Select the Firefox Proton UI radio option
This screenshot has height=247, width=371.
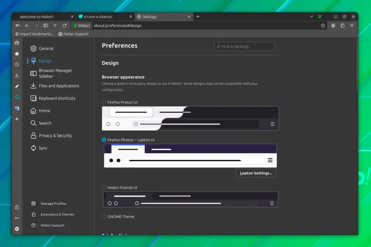click(x=104, y=102)
